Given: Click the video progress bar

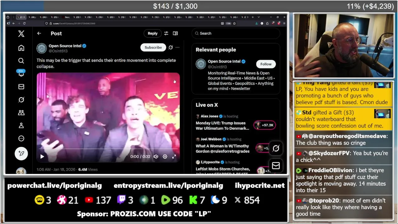Looking at the screenshot, I should tap(108, 149).
